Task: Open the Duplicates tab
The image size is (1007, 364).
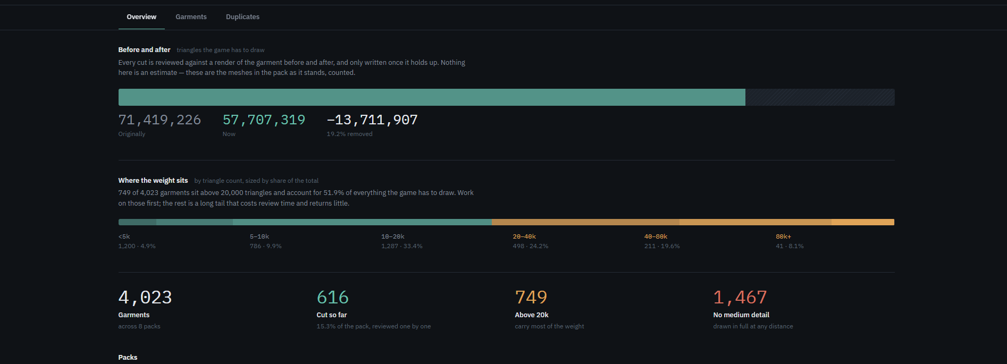Action: 242,17
